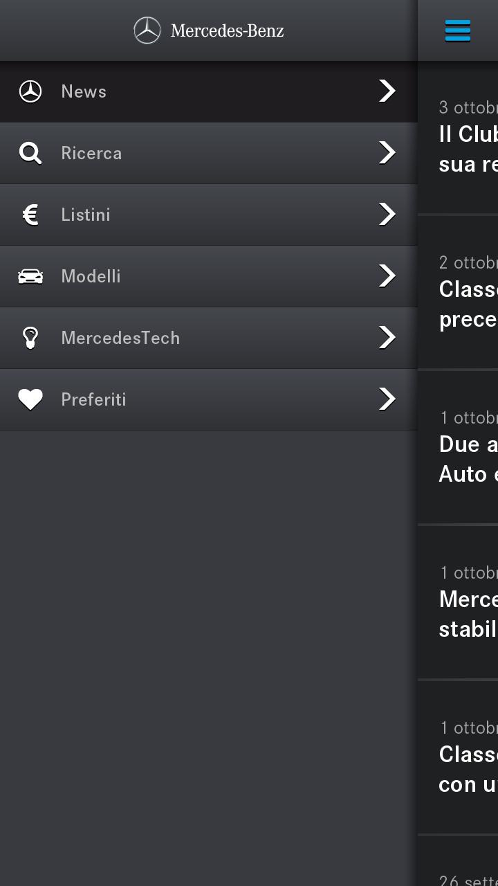The image size is (498, 886).
Task: Open Ricerca using its chevron arrow
Action: point(387,153)
